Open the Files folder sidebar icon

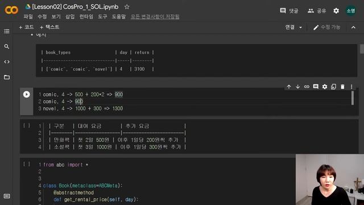click(x=7, y=77)
